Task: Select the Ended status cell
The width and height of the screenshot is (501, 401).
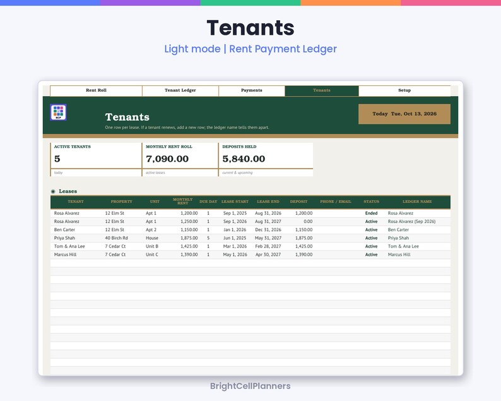Action: 371,213
